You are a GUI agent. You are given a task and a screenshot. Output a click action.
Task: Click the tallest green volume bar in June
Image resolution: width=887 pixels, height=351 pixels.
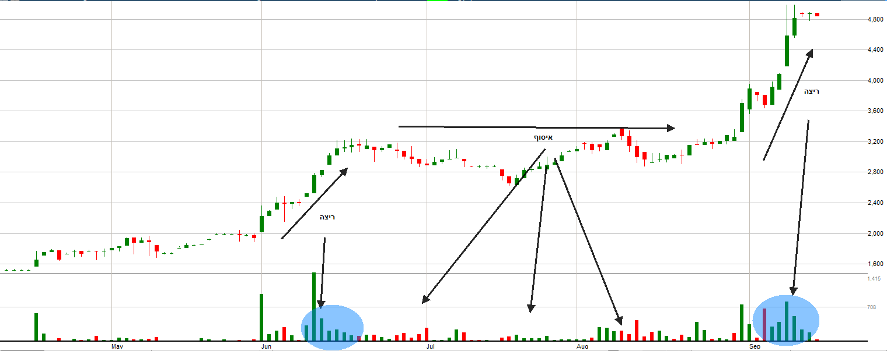[x=314, y=306]
